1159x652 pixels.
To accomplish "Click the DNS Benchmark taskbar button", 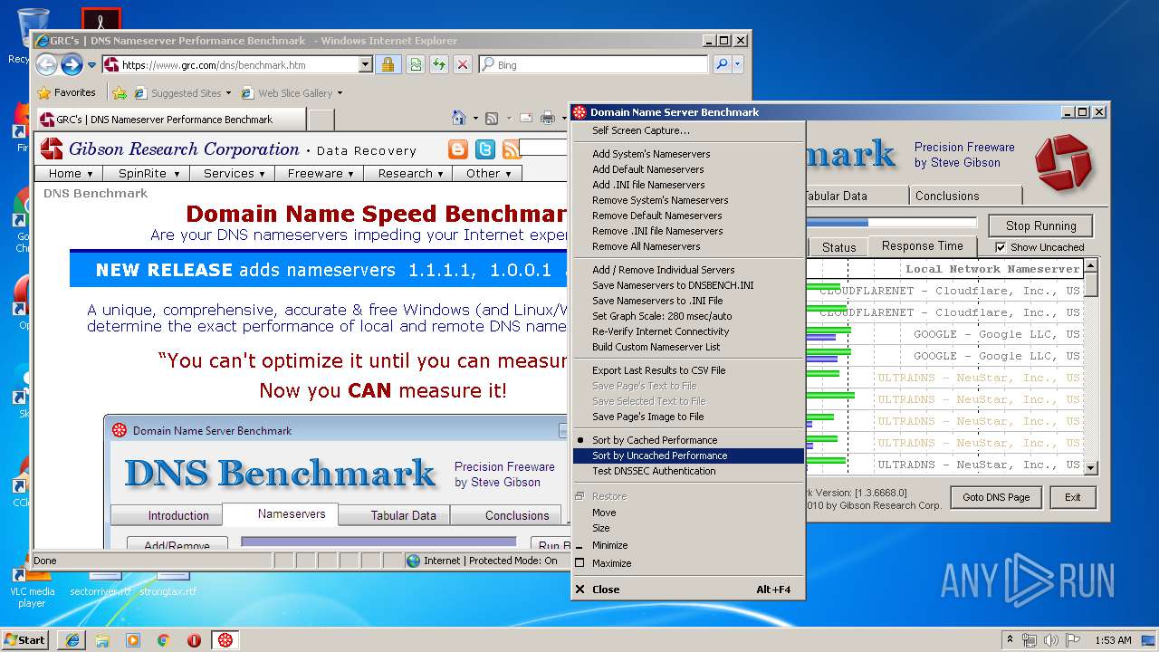I will tap(225, 639).
